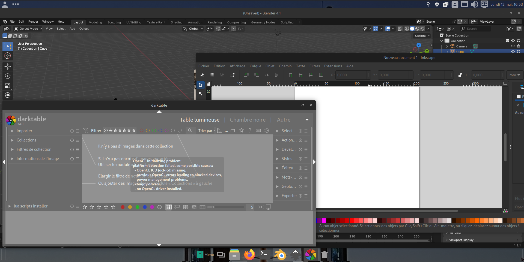Switch to Blender Sculpting workspace tab
524x262 pixels.
[114, 22]
